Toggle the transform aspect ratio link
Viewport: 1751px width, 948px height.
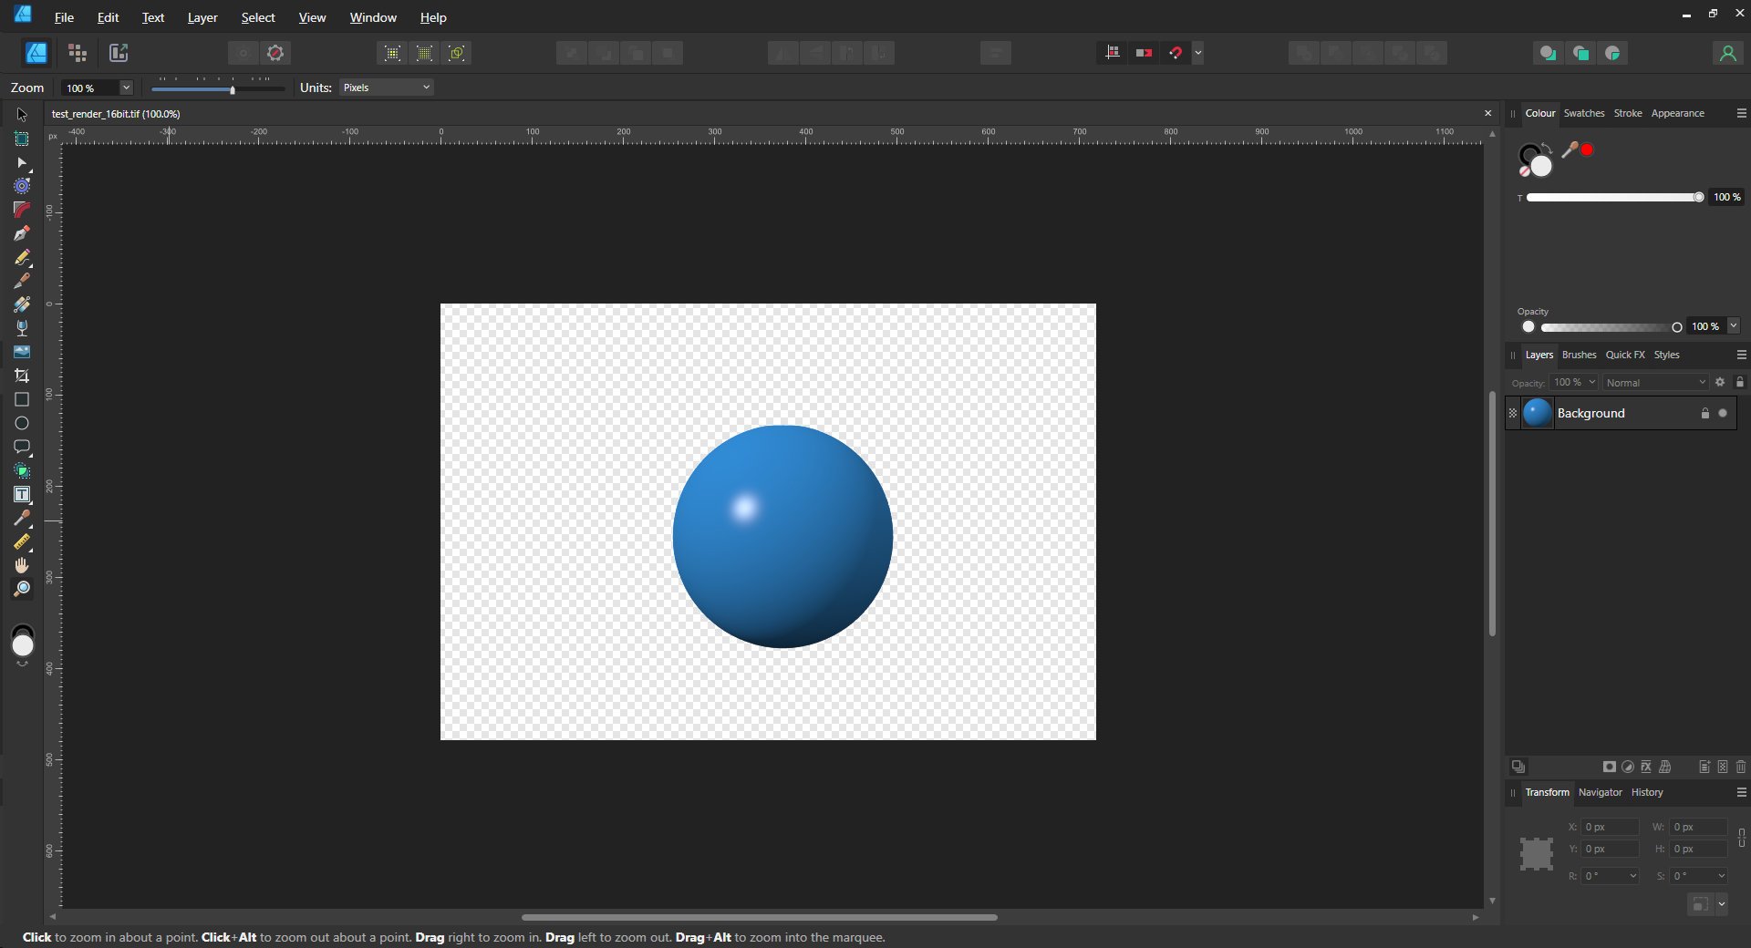(1741, 837)
